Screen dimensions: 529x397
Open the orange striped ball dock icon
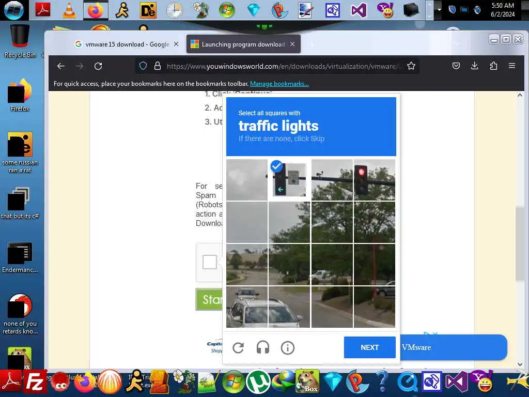tap(110, 382)
